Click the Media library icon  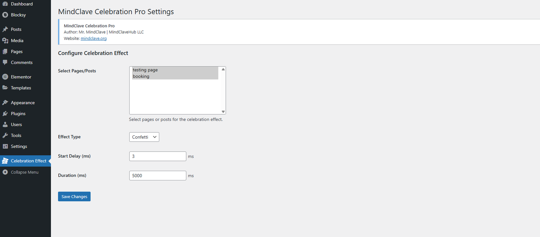tap(5, 40)
